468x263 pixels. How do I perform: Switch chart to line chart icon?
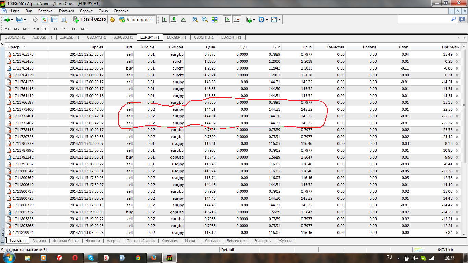183,20
